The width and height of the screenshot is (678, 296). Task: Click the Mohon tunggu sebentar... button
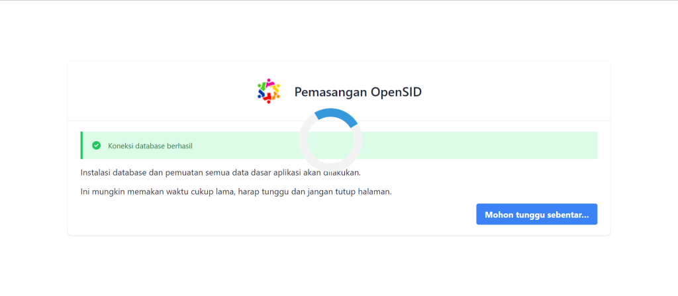[536, 214]
